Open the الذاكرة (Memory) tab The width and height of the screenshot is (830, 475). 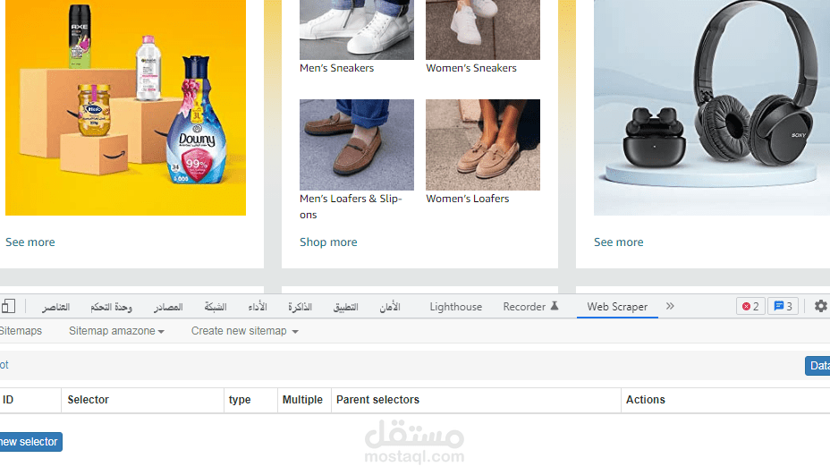tap(301, 307)
